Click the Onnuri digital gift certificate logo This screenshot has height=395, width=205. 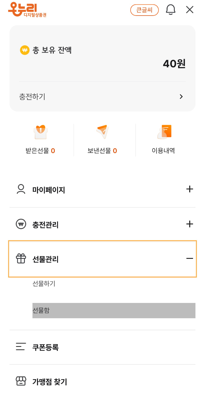point(27,9)
